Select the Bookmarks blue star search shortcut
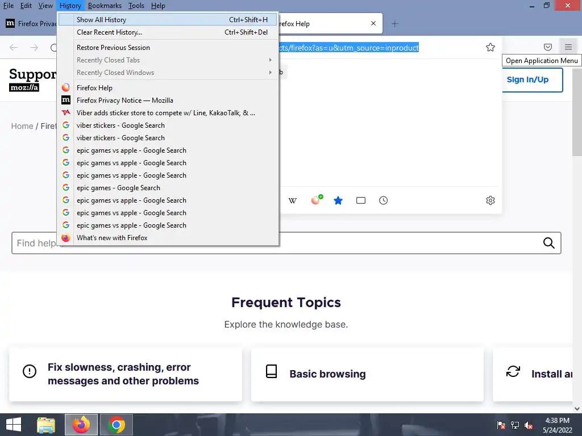The image size is (582, 436). point(338,200)
